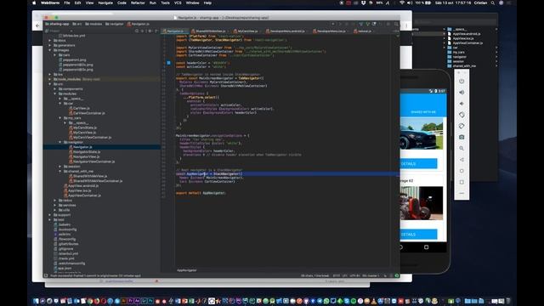The width and height of the screenshot is (544, 306).
Task: Expand the node_modules folder
Action: [50, 79]
